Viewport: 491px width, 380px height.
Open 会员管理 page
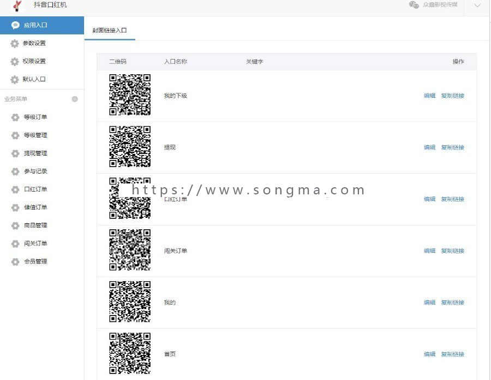(35, 262)
